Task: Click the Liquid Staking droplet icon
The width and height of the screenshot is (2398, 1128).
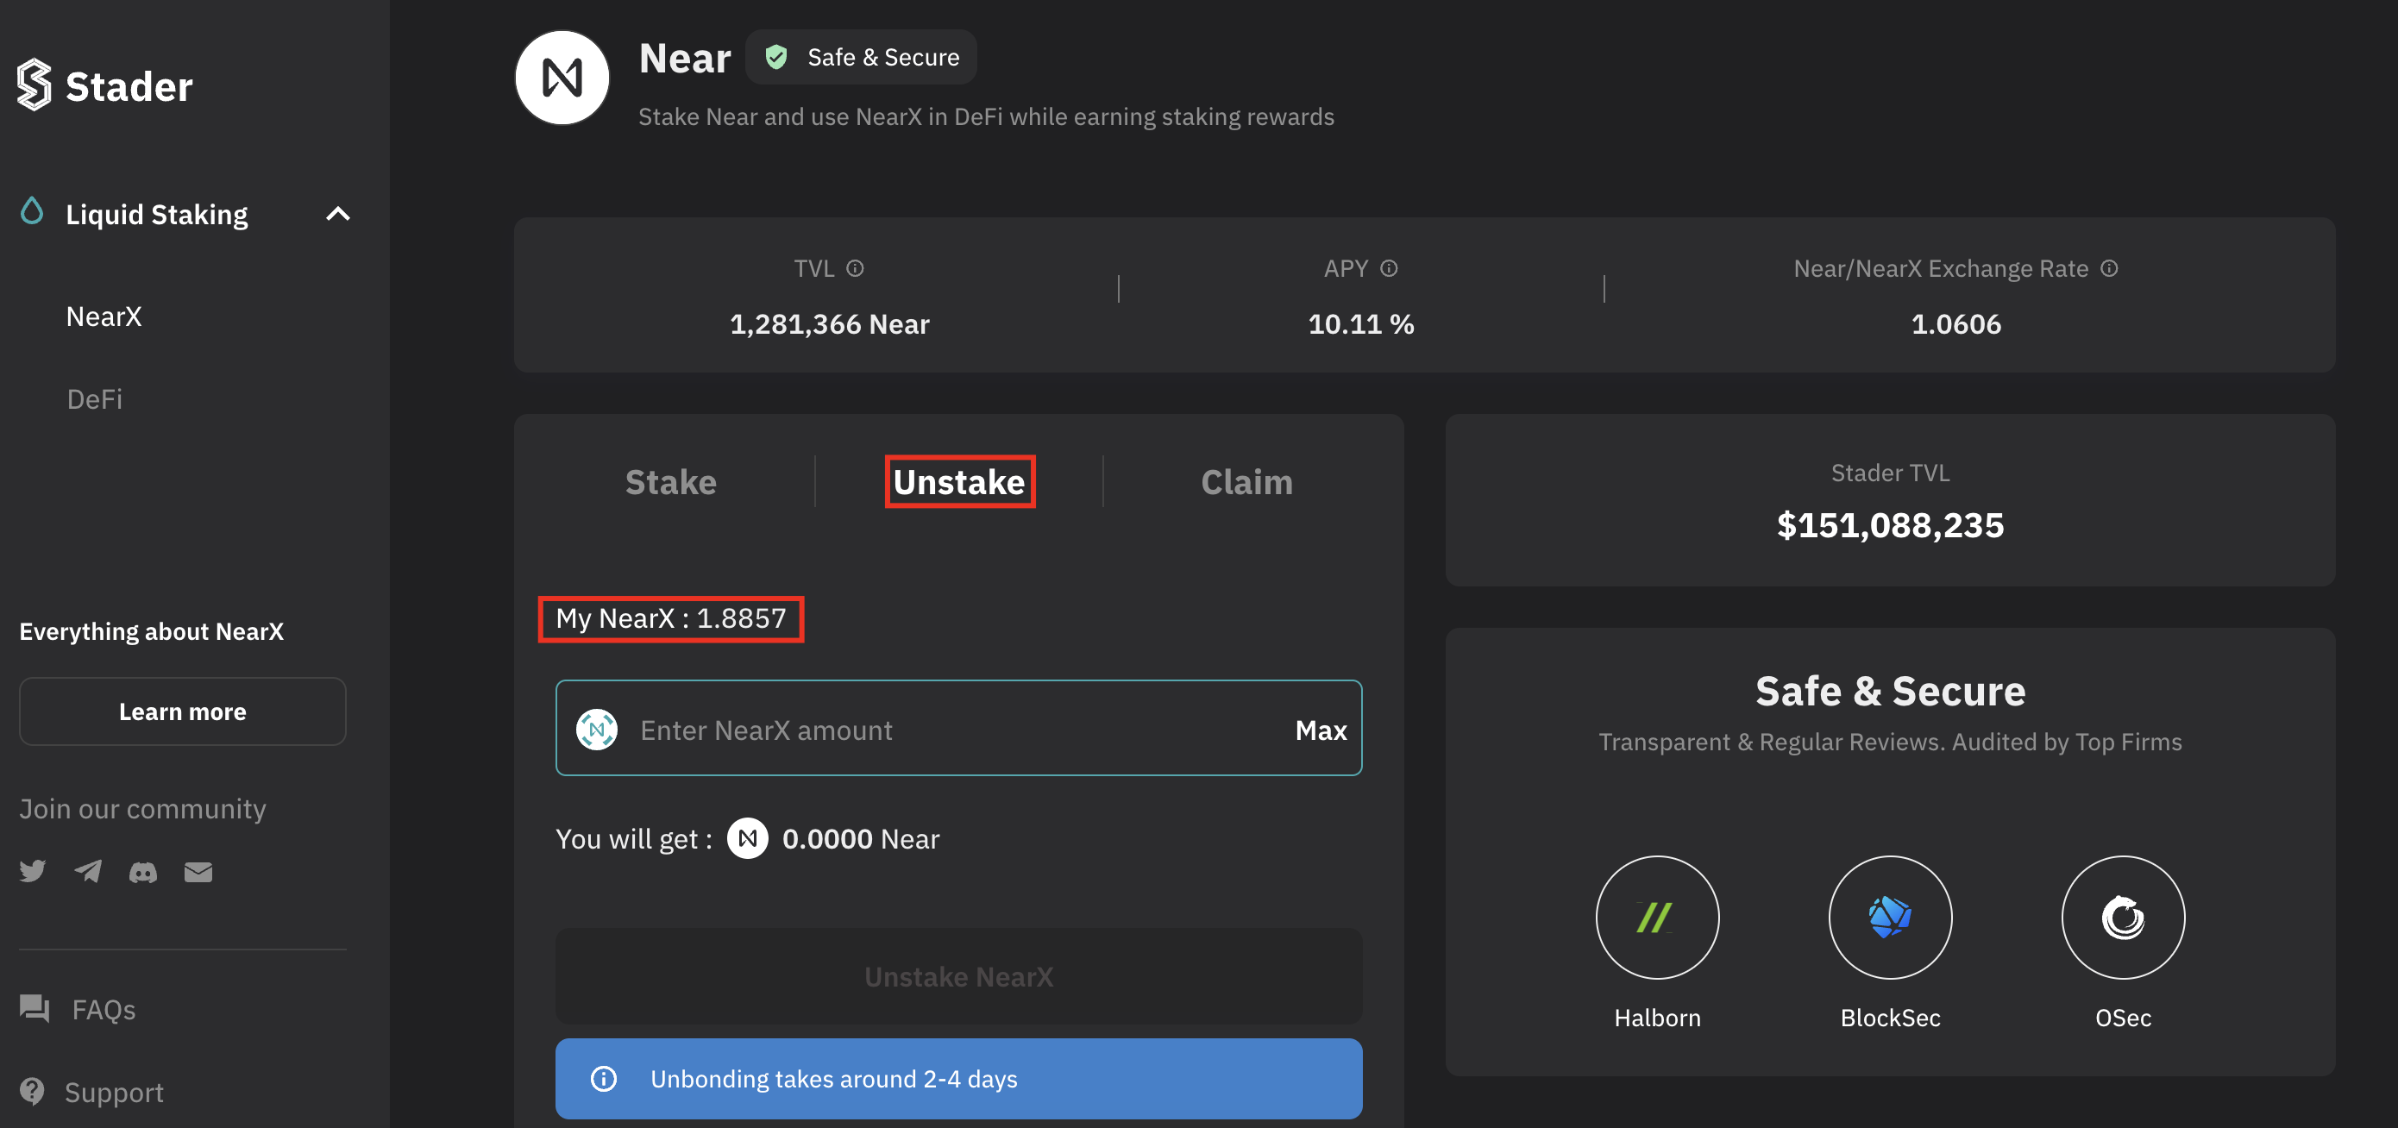Action: pyautogui.click(x=32, y=211)
